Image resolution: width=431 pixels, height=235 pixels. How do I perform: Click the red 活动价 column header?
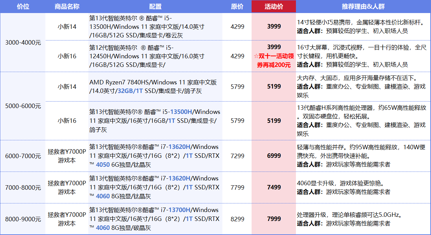click(274, 7)
